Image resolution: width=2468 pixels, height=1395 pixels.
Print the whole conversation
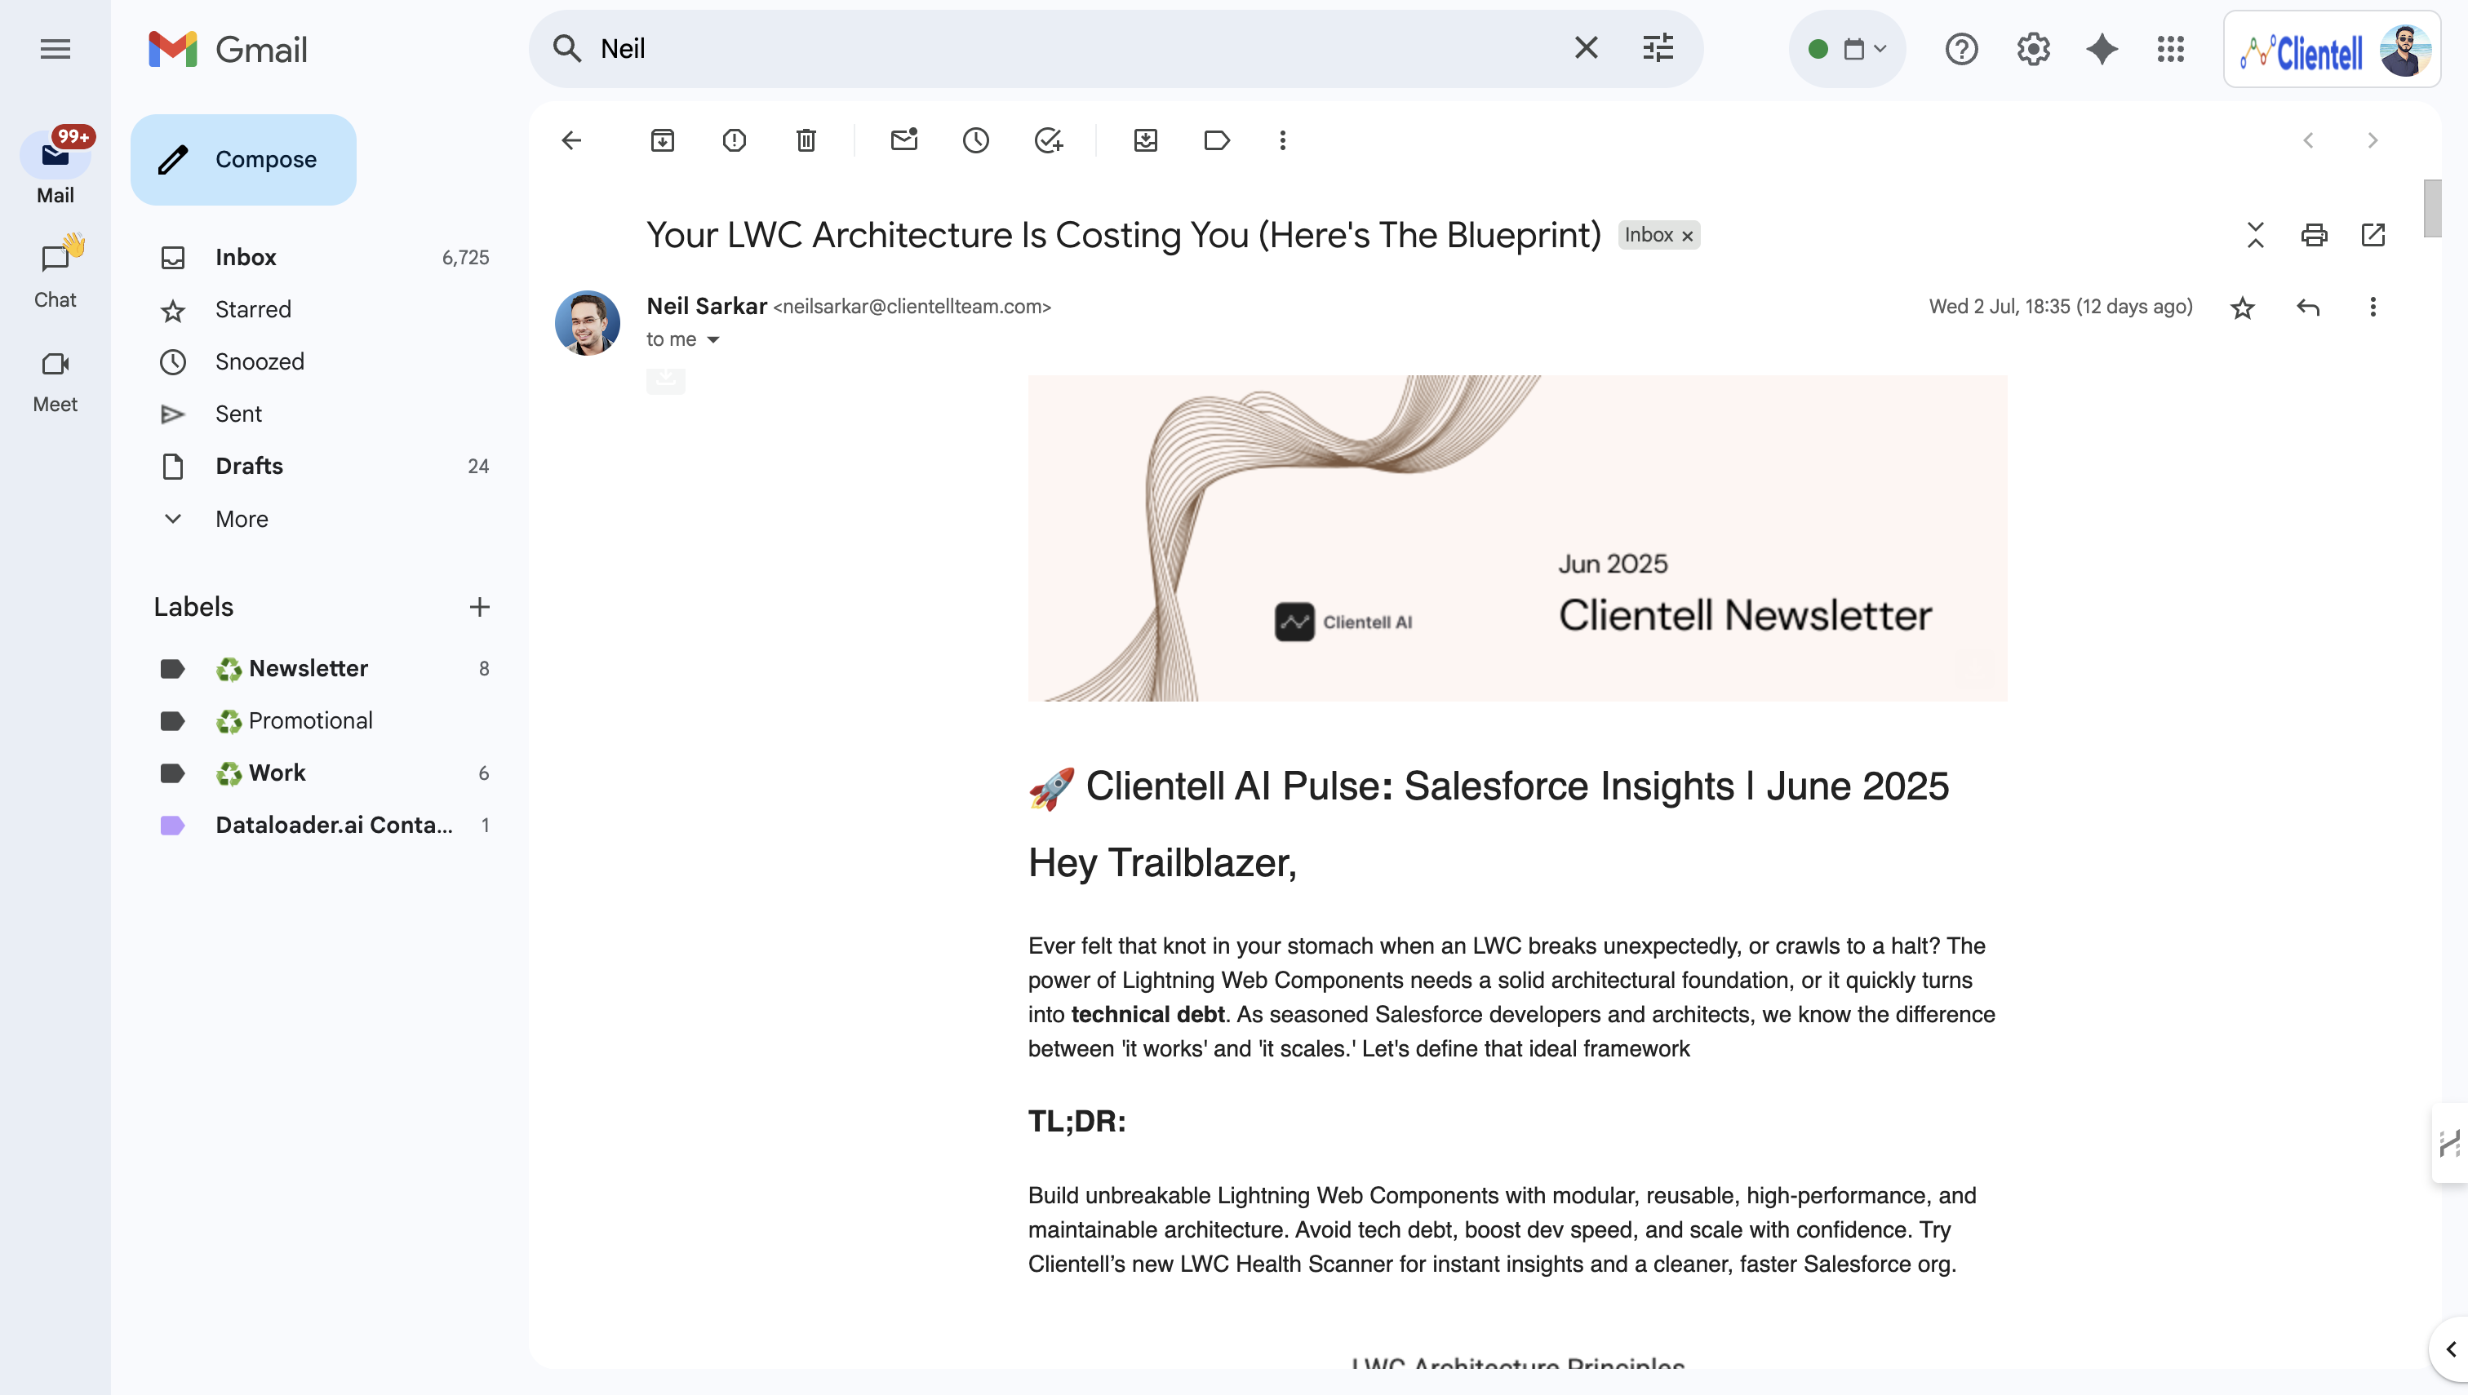[2314, 235]
